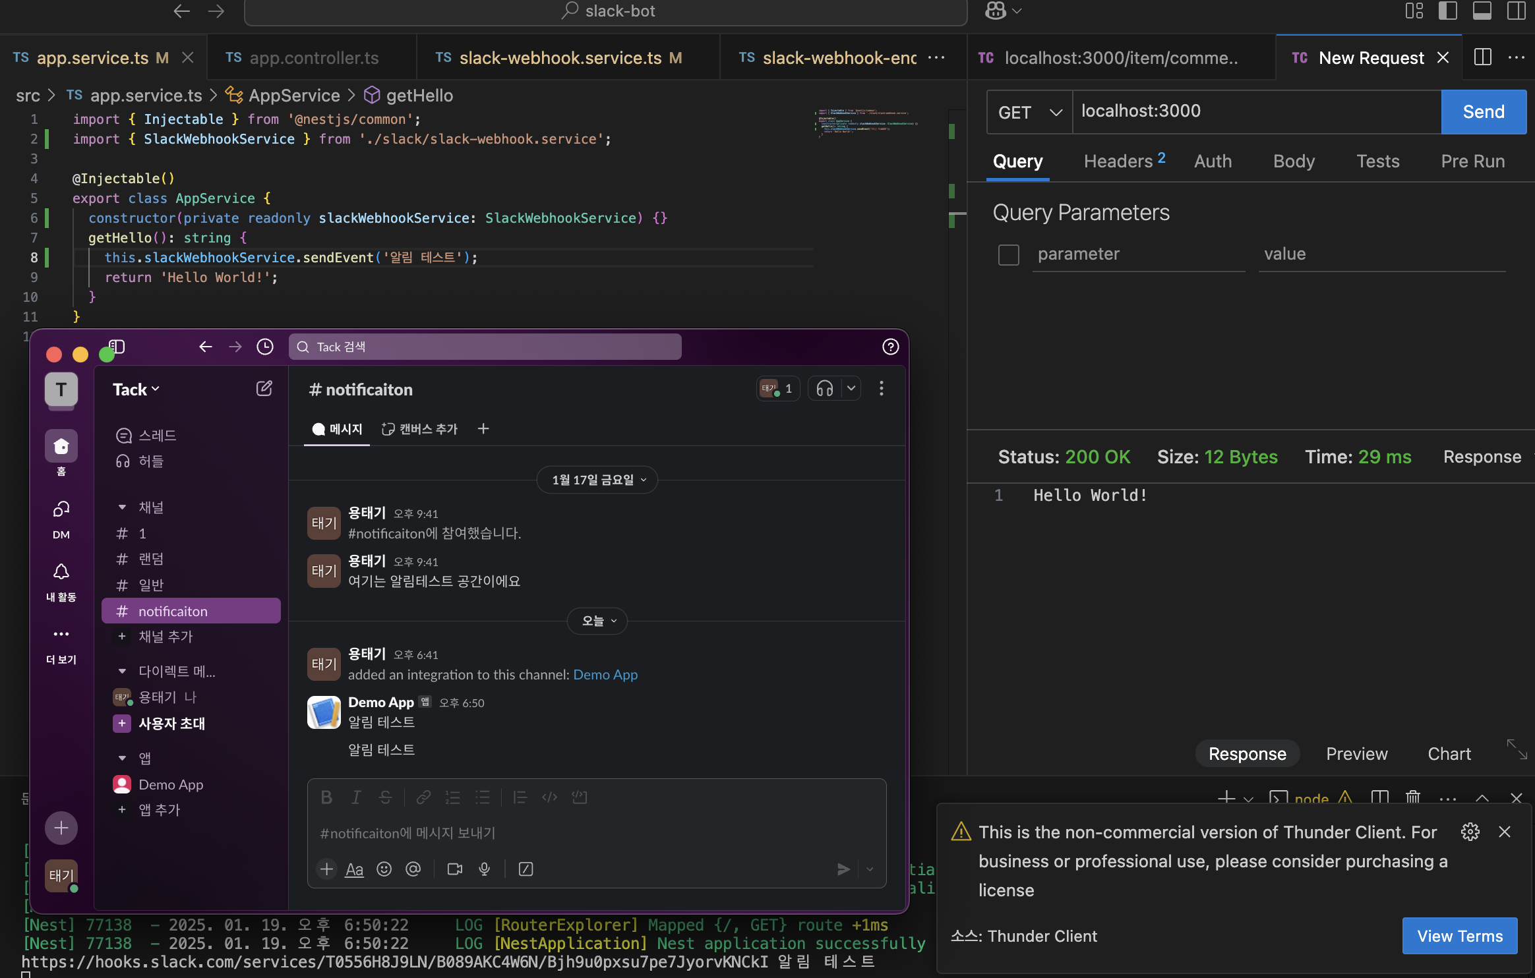Expand Tack workspace menu
Screen dimensions: 1535x978
point(136,389)
